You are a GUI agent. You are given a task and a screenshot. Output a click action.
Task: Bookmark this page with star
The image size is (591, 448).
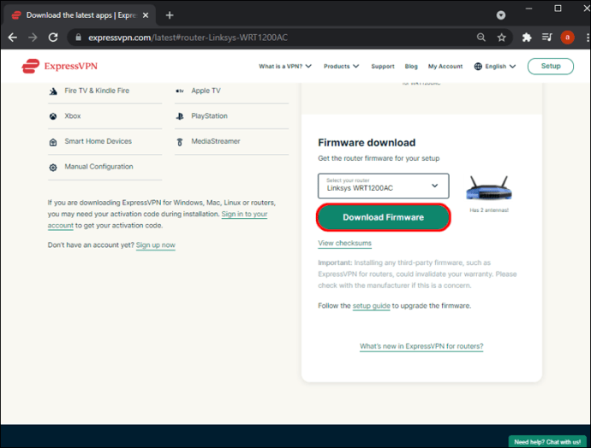501,38
